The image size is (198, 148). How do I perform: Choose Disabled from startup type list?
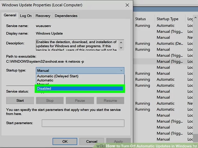(x=80, y=89)
